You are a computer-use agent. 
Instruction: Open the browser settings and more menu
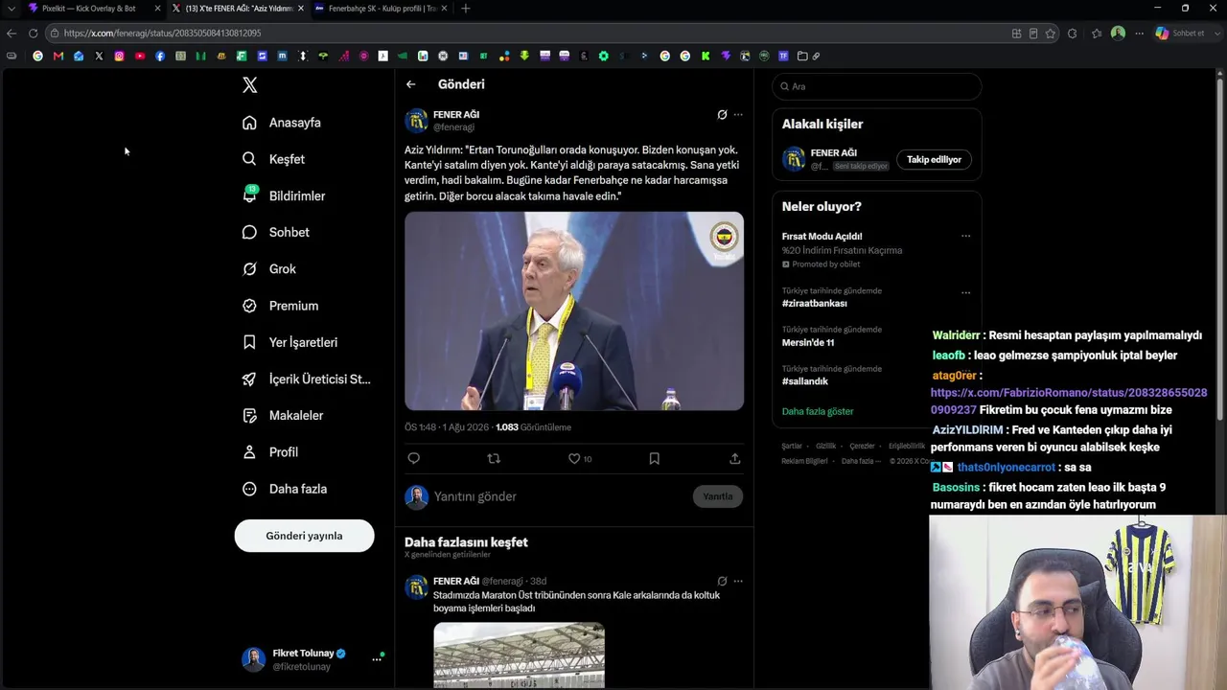(x=1139, y=34)
